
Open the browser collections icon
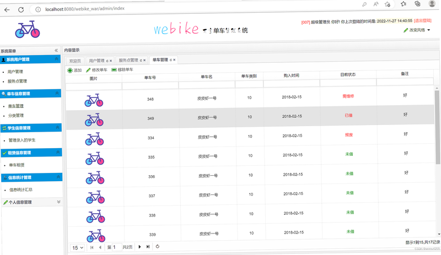click(x=418, y=3)
